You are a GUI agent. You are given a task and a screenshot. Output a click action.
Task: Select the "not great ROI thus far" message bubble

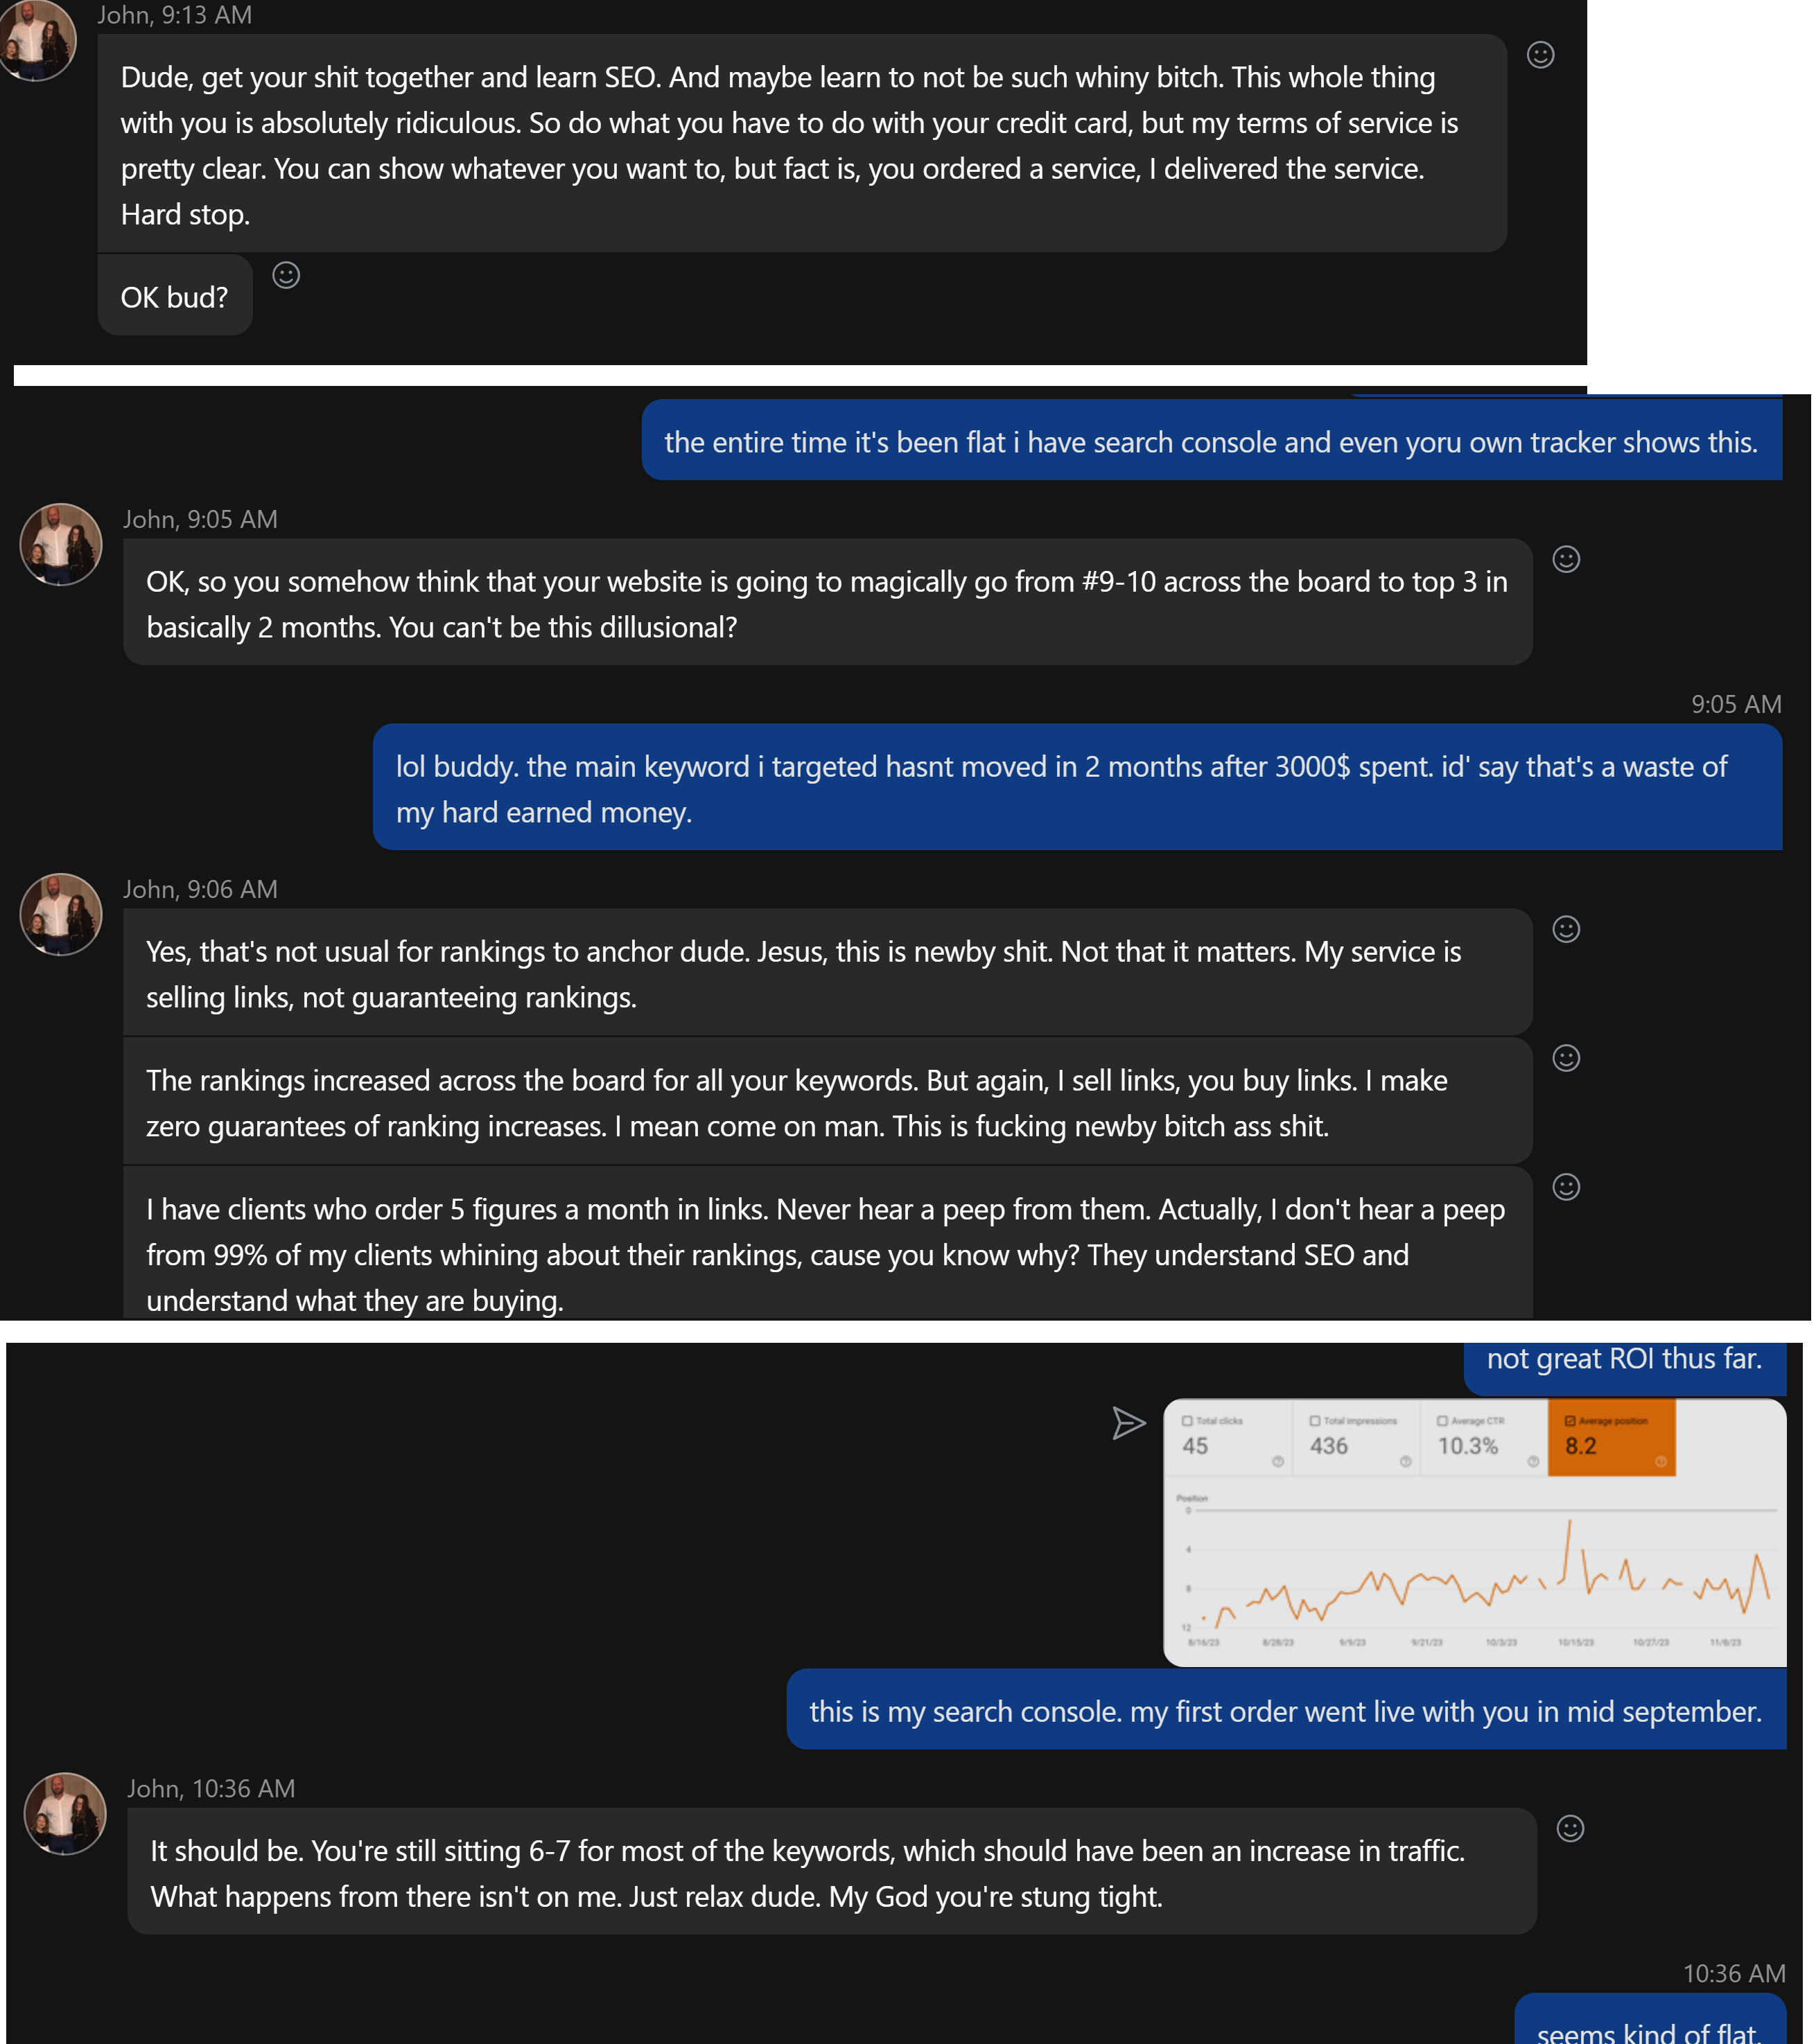pyautogui.click(x=1624, y=1366)
